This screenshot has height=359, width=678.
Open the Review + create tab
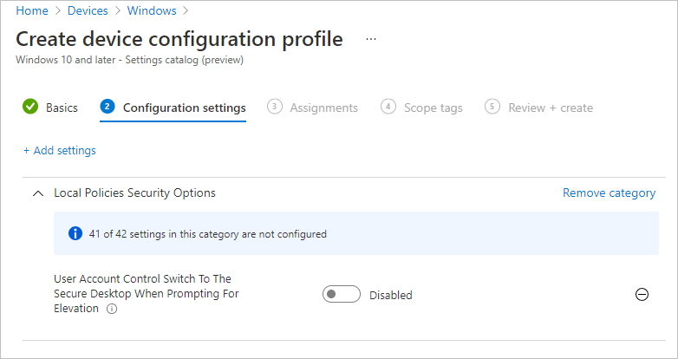[551, 108]
